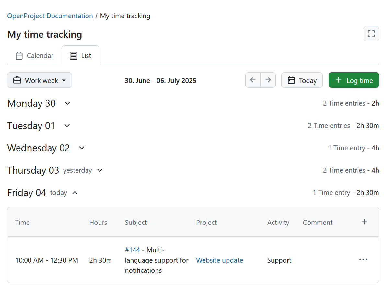Open work package #144
The image size is (384, 287).
(133, 250)
